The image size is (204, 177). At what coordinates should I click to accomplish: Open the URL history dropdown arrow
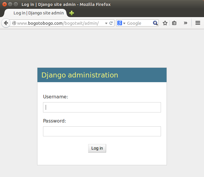click(106, 23)
